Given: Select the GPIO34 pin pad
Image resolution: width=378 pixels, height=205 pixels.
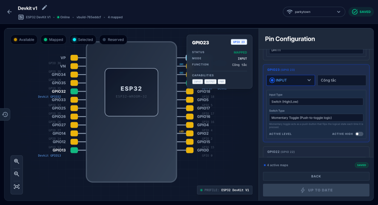Looking at the screenshot, I should pos(74,74).
